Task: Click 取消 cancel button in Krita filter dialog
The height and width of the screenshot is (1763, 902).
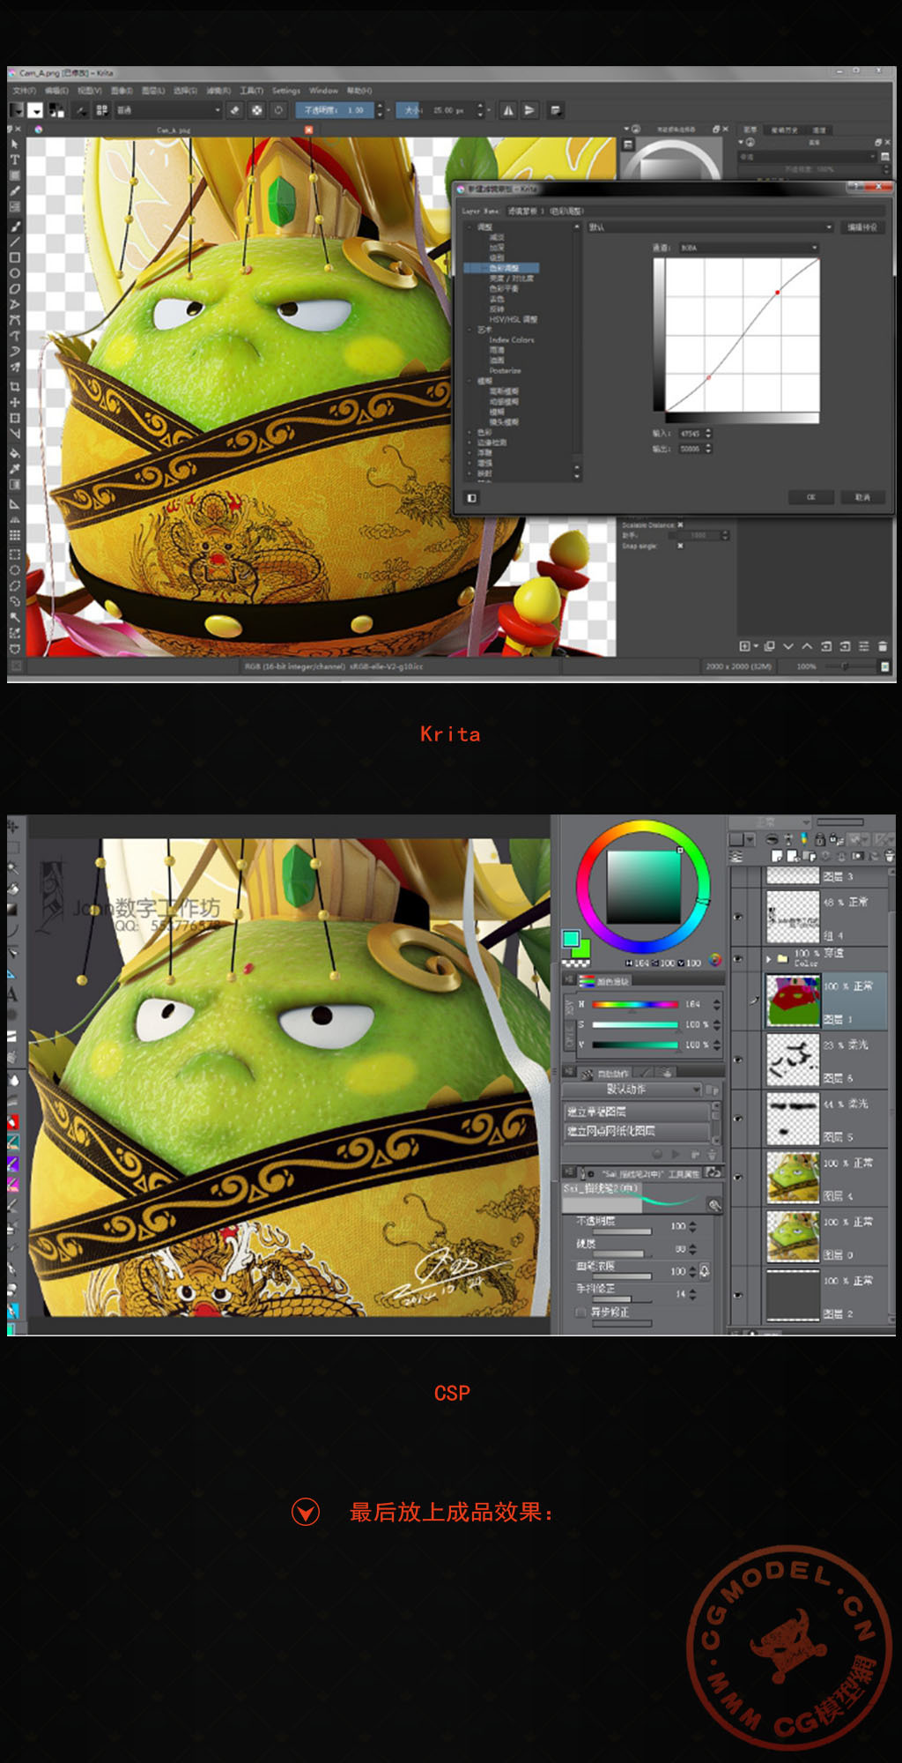Action: coord(862,497)
